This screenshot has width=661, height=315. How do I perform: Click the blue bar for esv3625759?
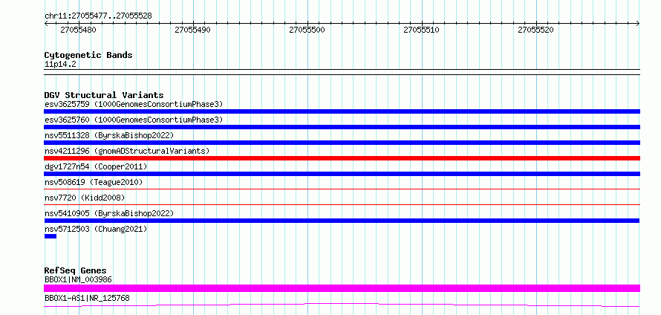point(342,111)
